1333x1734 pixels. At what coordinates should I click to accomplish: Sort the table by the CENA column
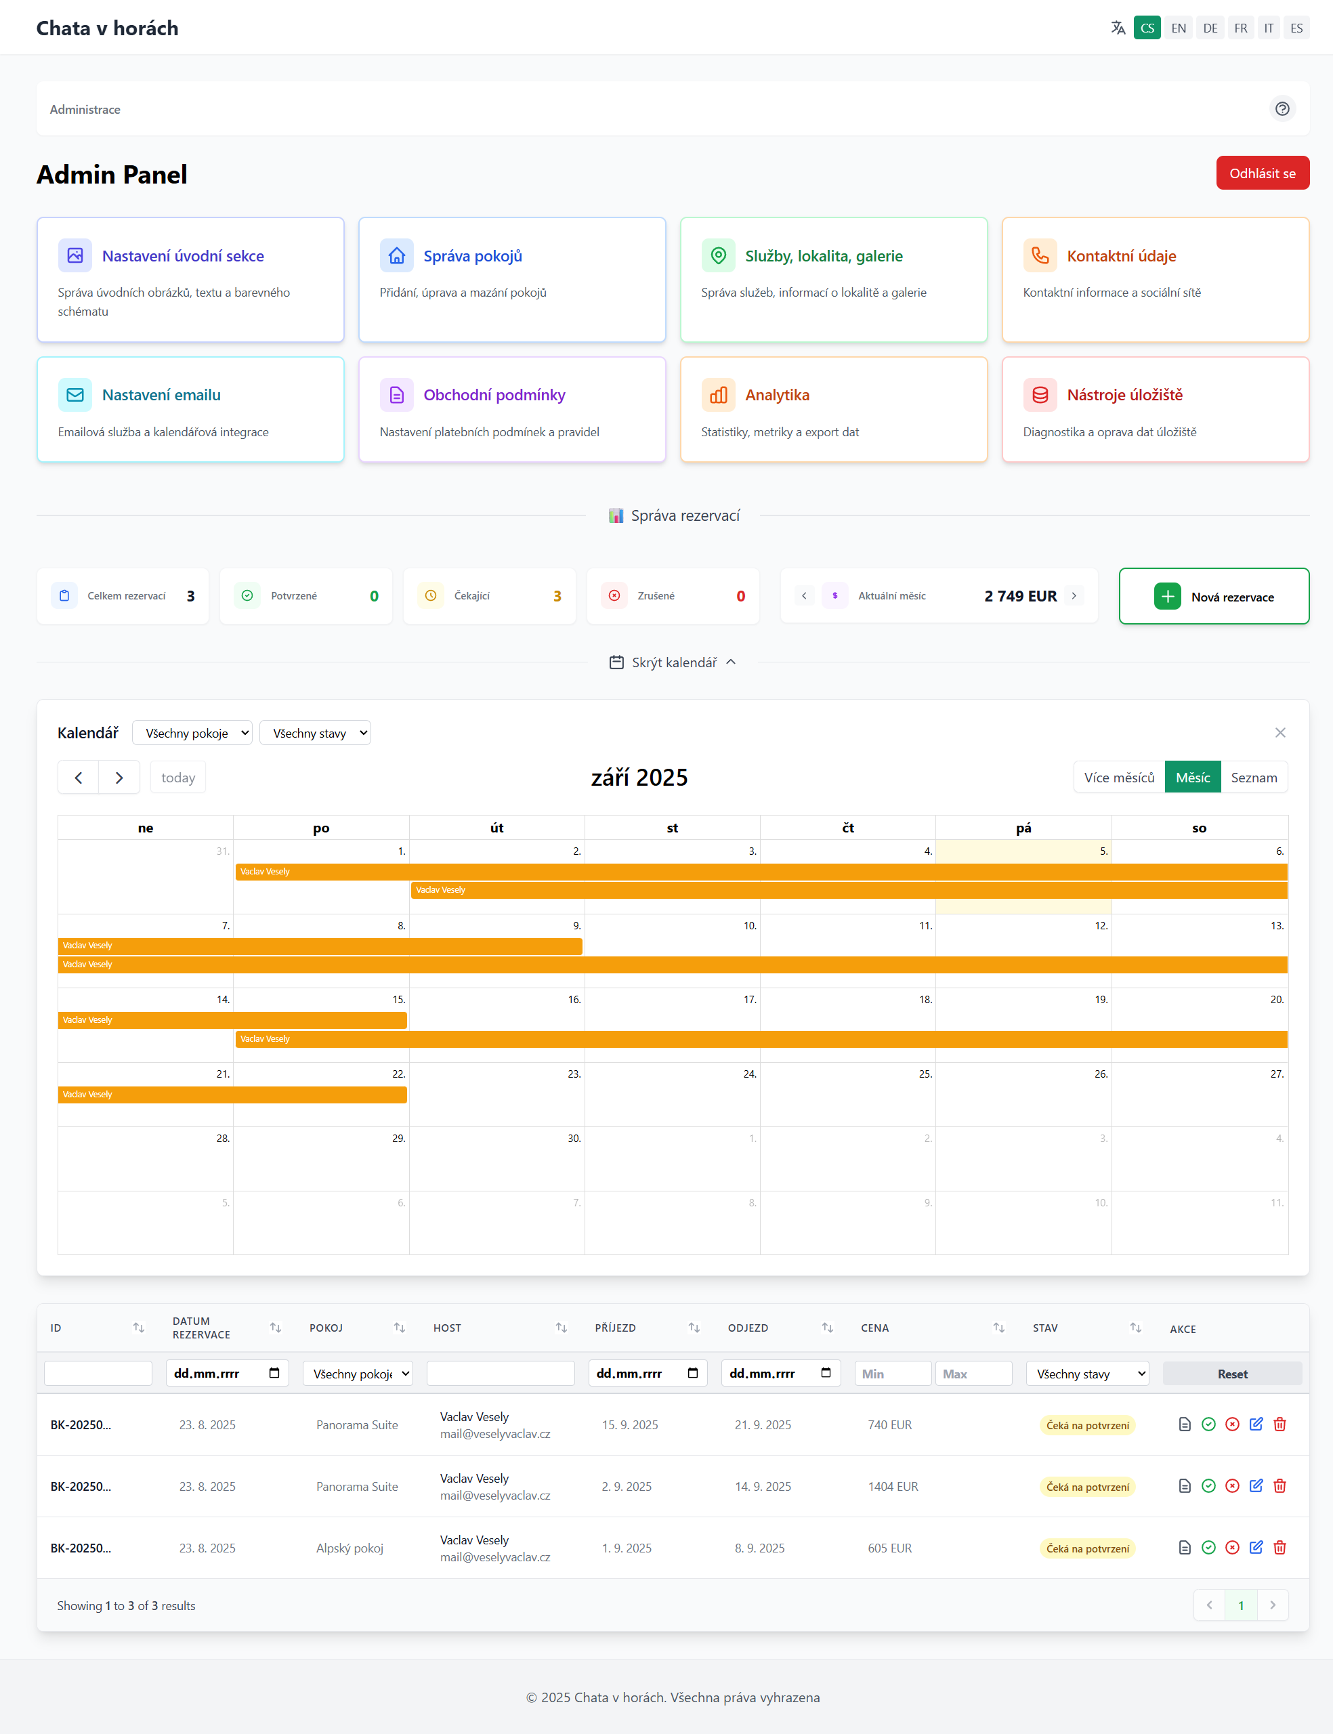(998, 1328)
